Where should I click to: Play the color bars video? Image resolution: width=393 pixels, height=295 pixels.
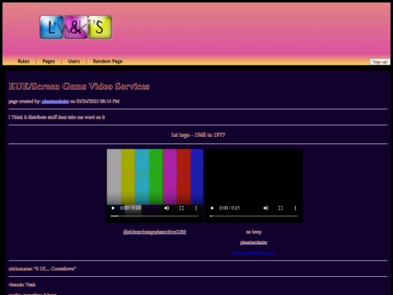coord(113,208)
